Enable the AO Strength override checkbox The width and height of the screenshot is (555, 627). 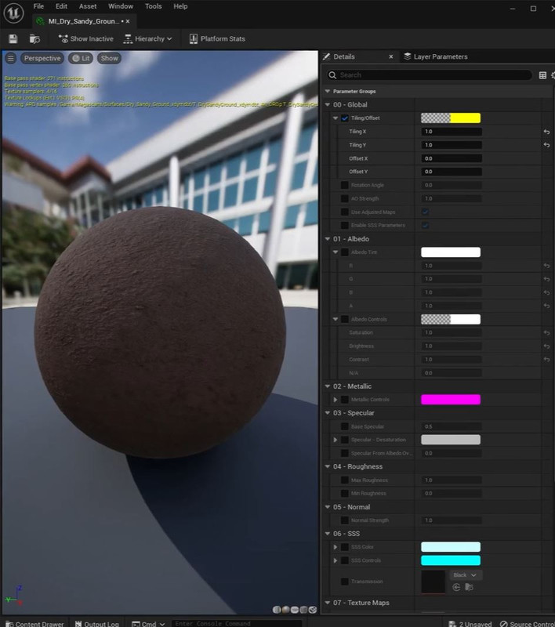(x=345, y=198)
